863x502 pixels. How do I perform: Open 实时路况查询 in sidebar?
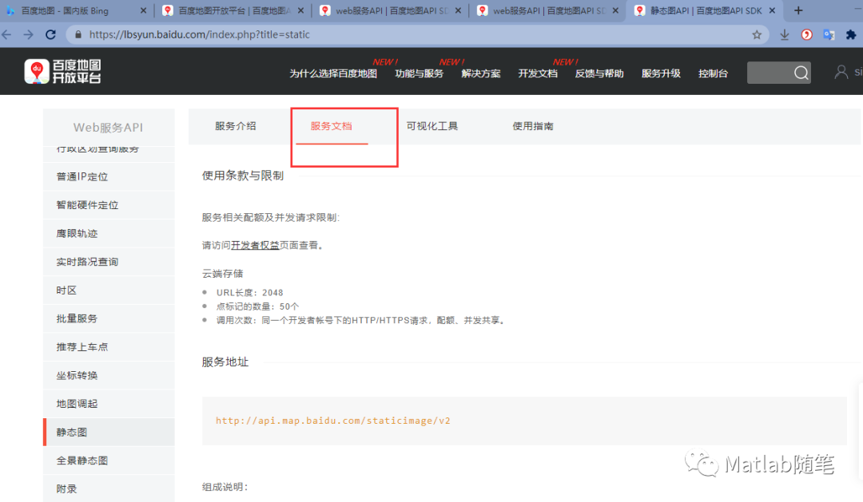coord(109,263)
